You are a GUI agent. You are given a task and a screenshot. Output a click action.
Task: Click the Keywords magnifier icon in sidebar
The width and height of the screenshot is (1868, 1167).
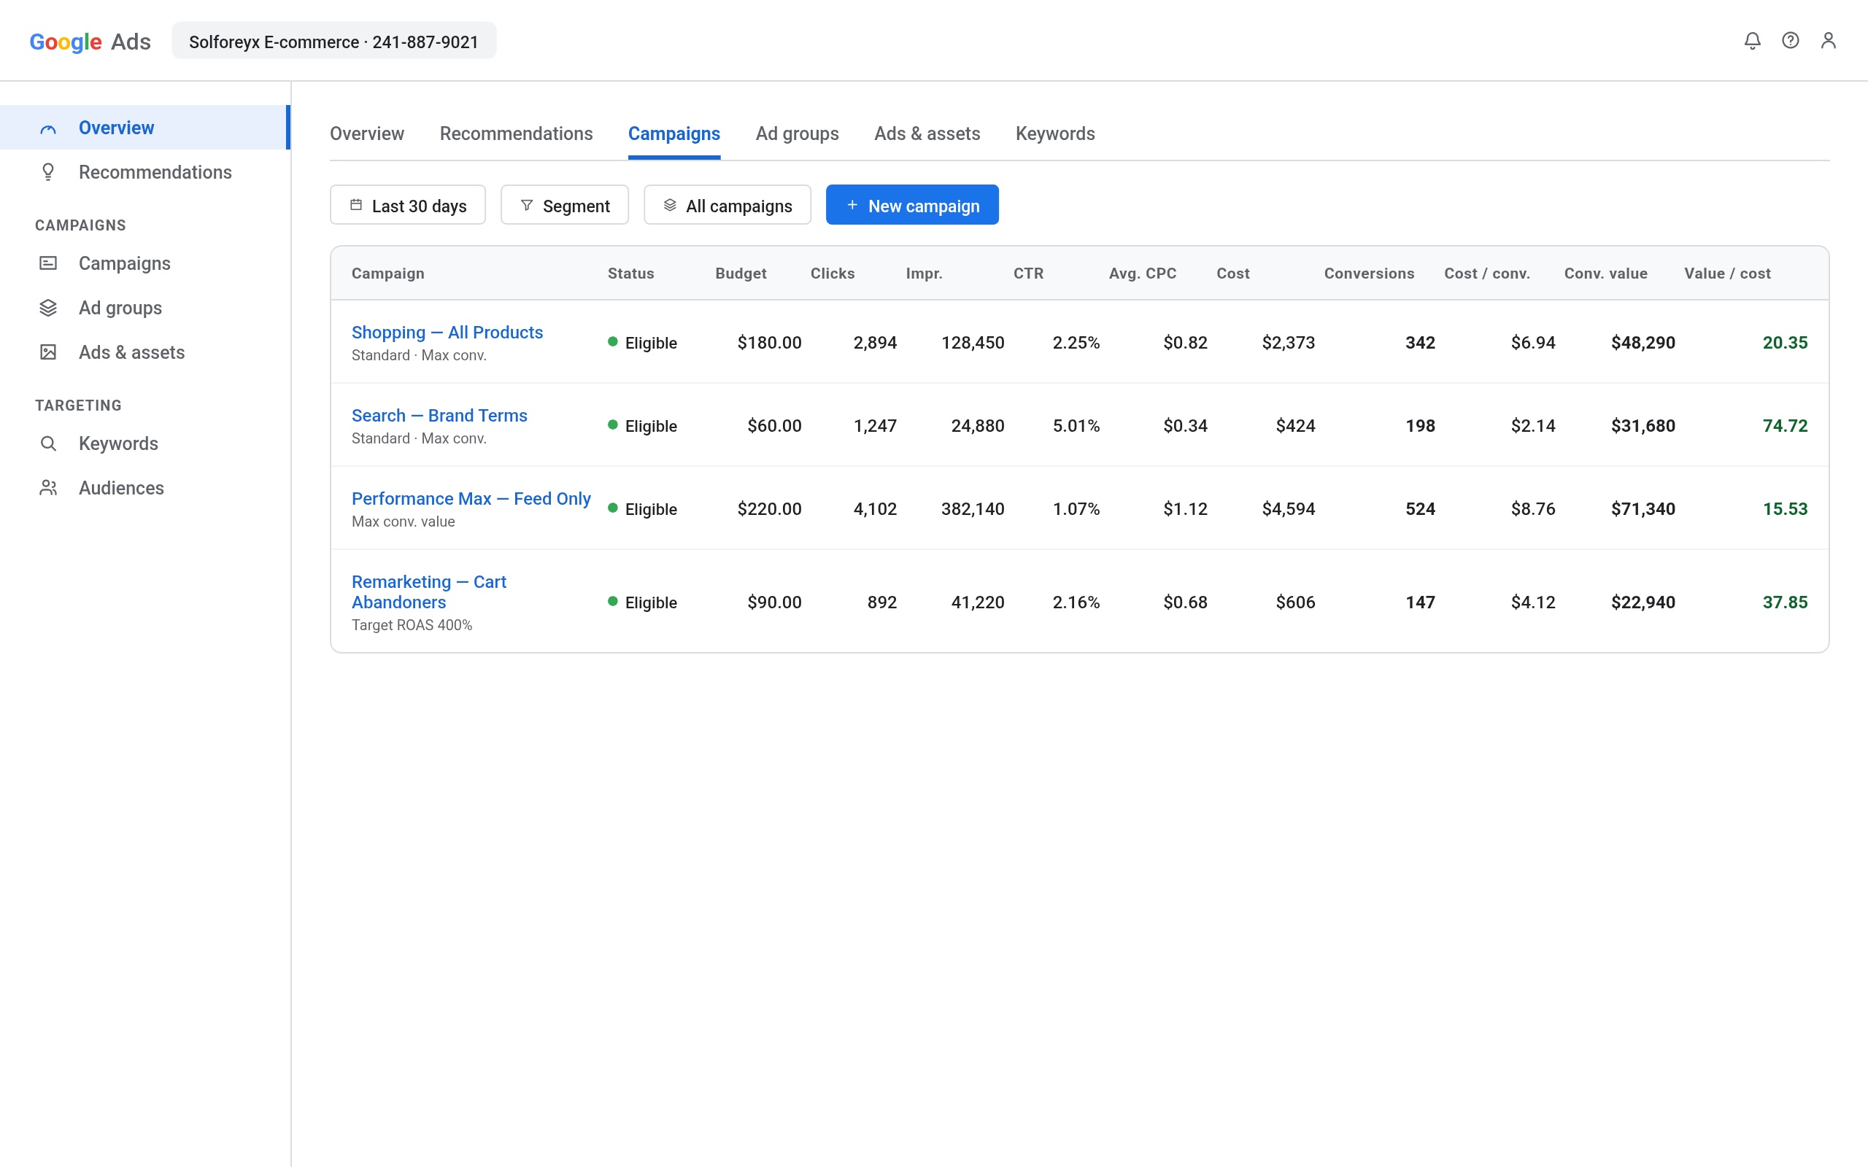(x=48, y=443)
